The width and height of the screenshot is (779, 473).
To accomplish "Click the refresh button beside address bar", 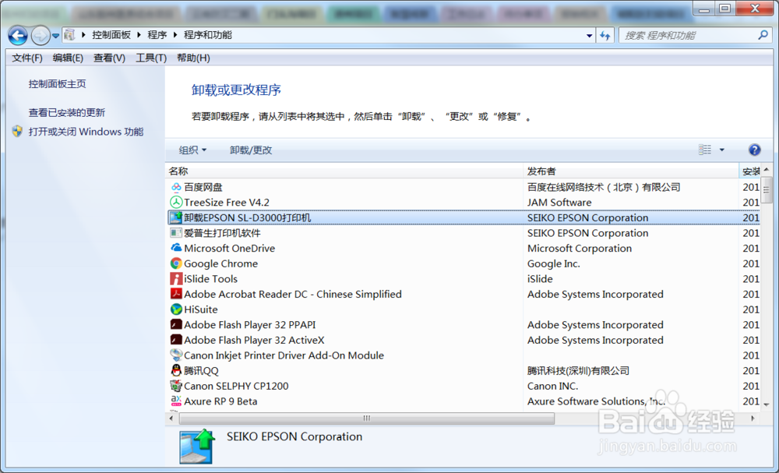I will pos(605,35).
